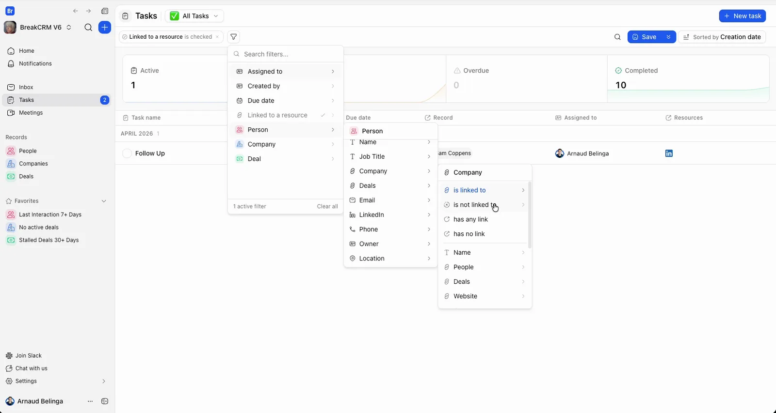This screenshot has width=776, height=413.
Task: Open the user options ellipsis menu
Action: click(90, 401)
